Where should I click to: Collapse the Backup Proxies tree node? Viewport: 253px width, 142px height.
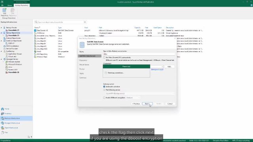click(x=2, y=28)
